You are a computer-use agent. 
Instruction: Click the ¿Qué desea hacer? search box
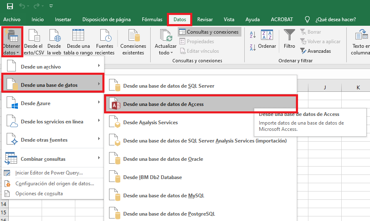tap(335, 20)
